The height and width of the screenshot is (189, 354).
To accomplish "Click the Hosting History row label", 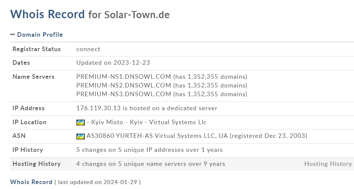I will 37,164.
